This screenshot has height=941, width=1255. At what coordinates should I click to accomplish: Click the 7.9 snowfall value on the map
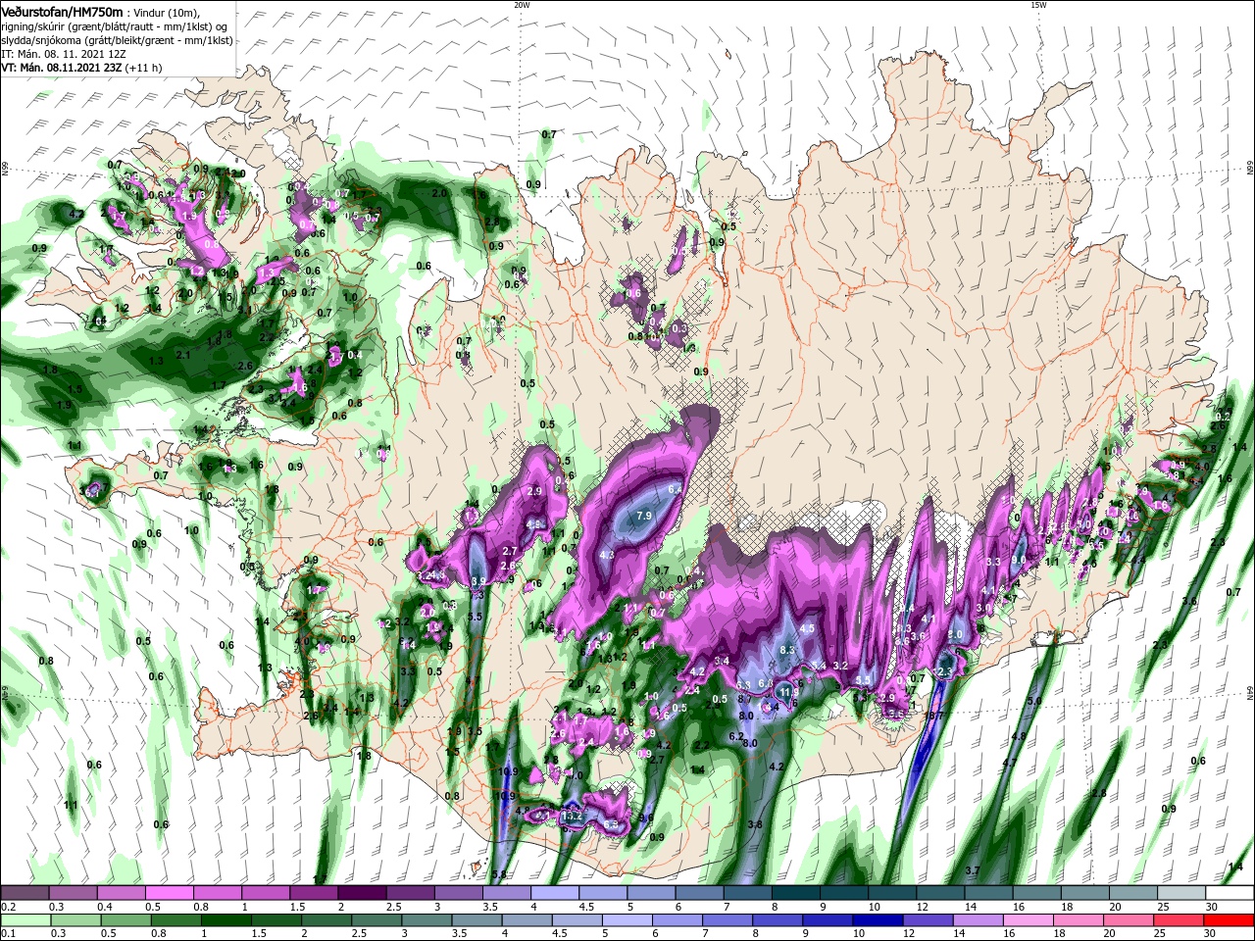(x=644, y=516)
